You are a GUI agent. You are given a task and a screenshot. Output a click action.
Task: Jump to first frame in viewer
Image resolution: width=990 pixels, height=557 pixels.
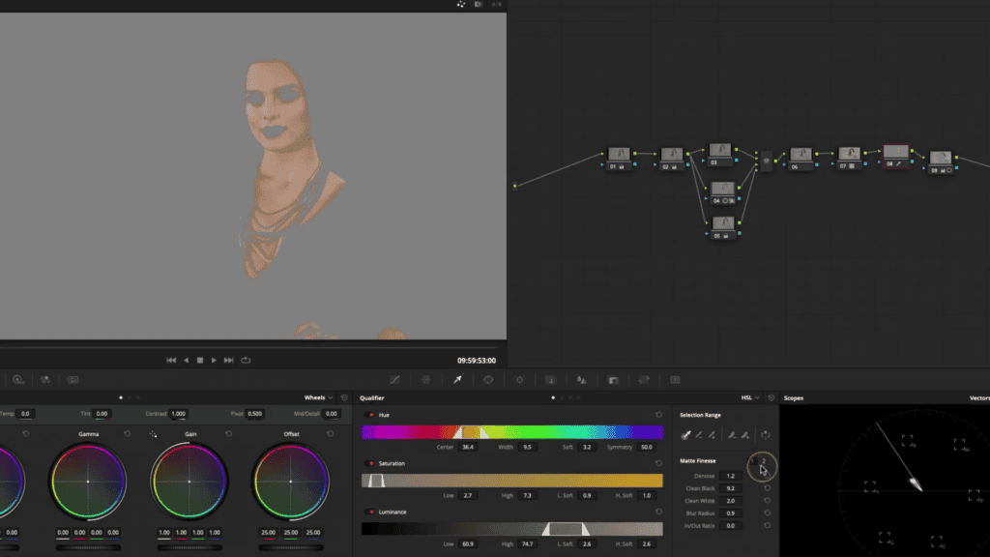pyautogui.click(x=171, y=360)
